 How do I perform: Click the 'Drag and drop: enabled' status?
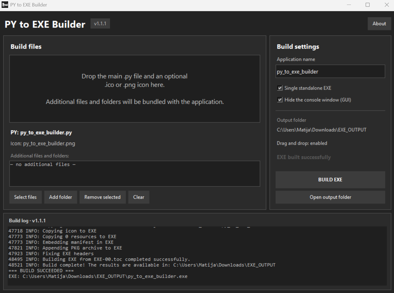(302, 143)
